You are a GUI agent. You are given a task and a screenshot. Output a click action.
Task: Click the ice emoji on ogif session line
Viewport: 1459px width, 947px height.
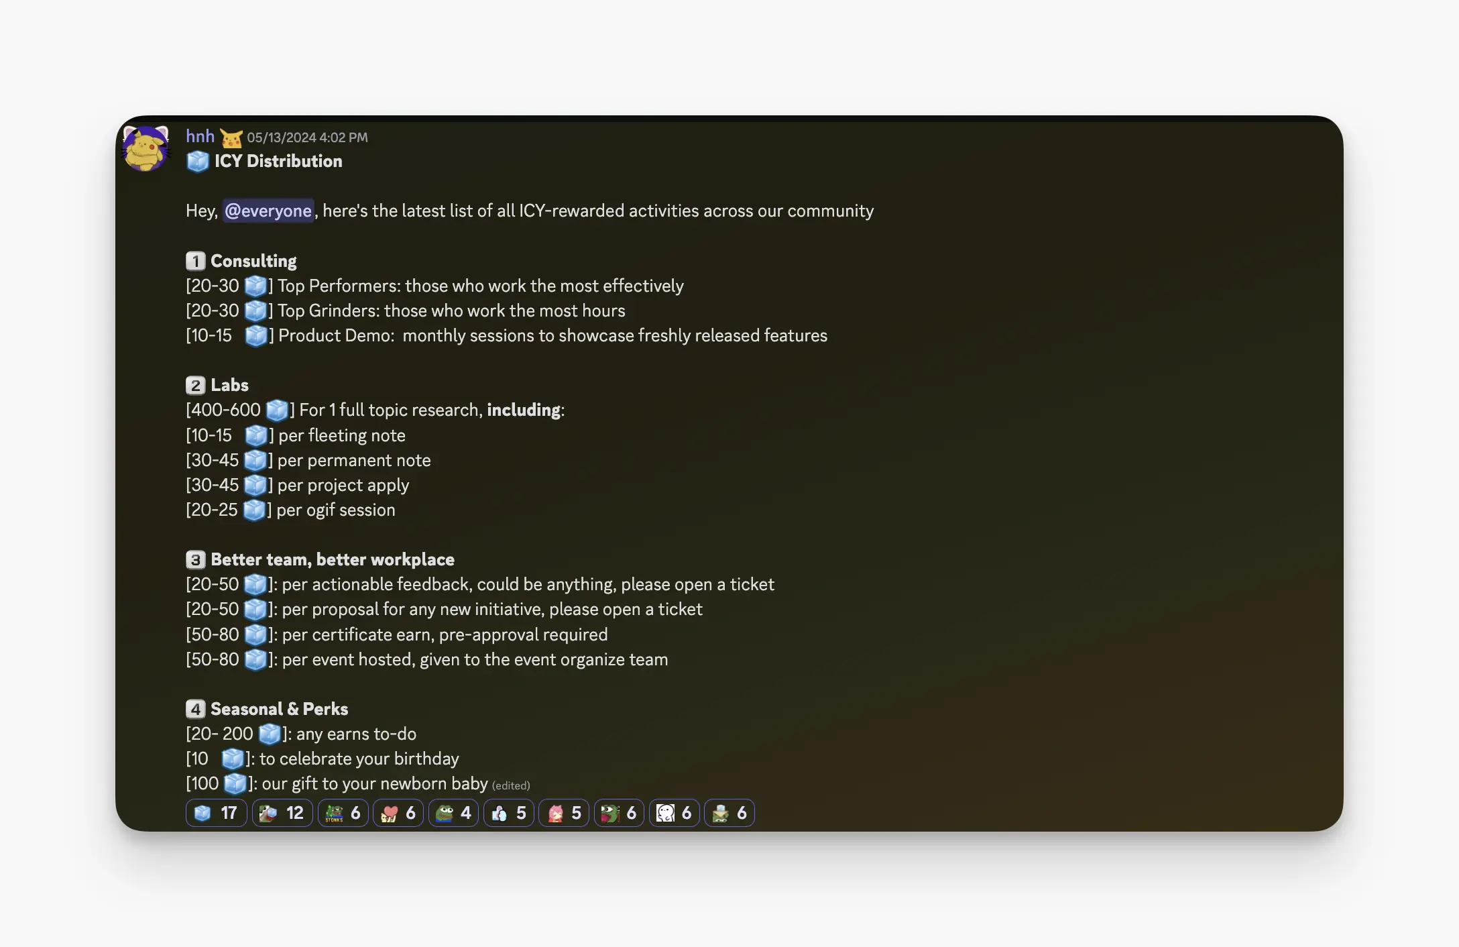[x=254, y=510]
